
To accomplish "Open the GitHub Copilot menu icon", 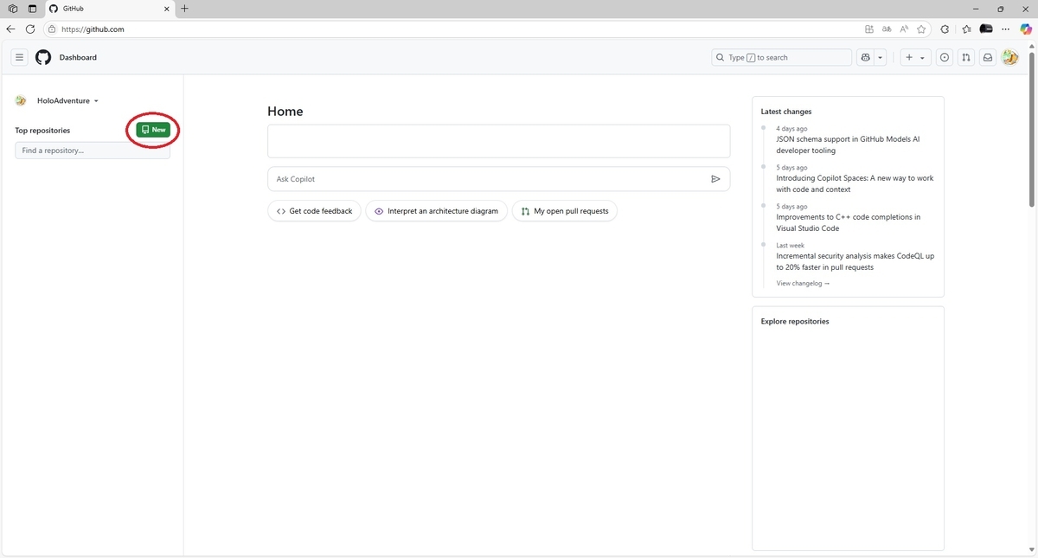I will point(865,57).
